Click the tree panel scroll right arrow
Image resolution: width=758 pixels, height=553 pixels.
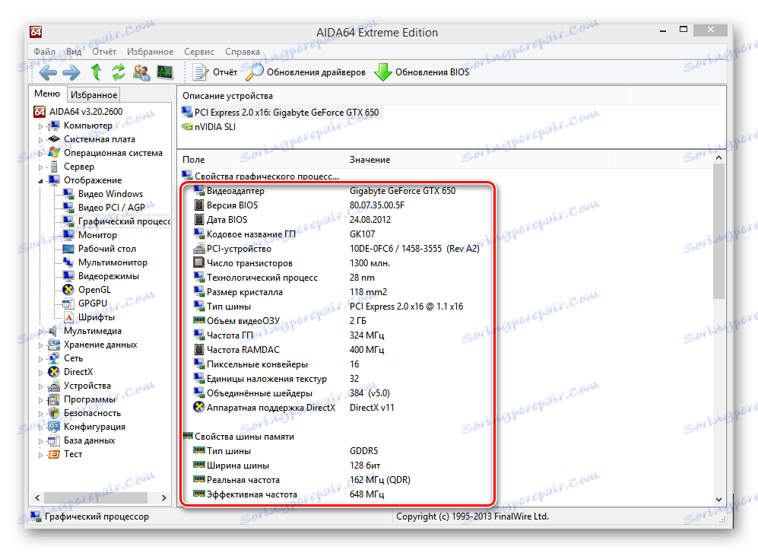164,497
